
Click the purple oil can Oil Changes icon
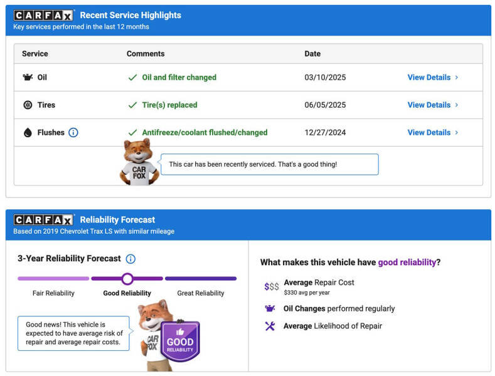coord(270,308)
